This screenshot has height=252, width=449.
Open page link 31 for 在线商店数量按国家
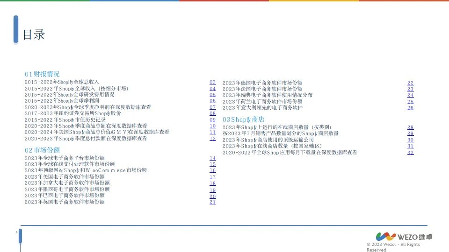point(410,146)
